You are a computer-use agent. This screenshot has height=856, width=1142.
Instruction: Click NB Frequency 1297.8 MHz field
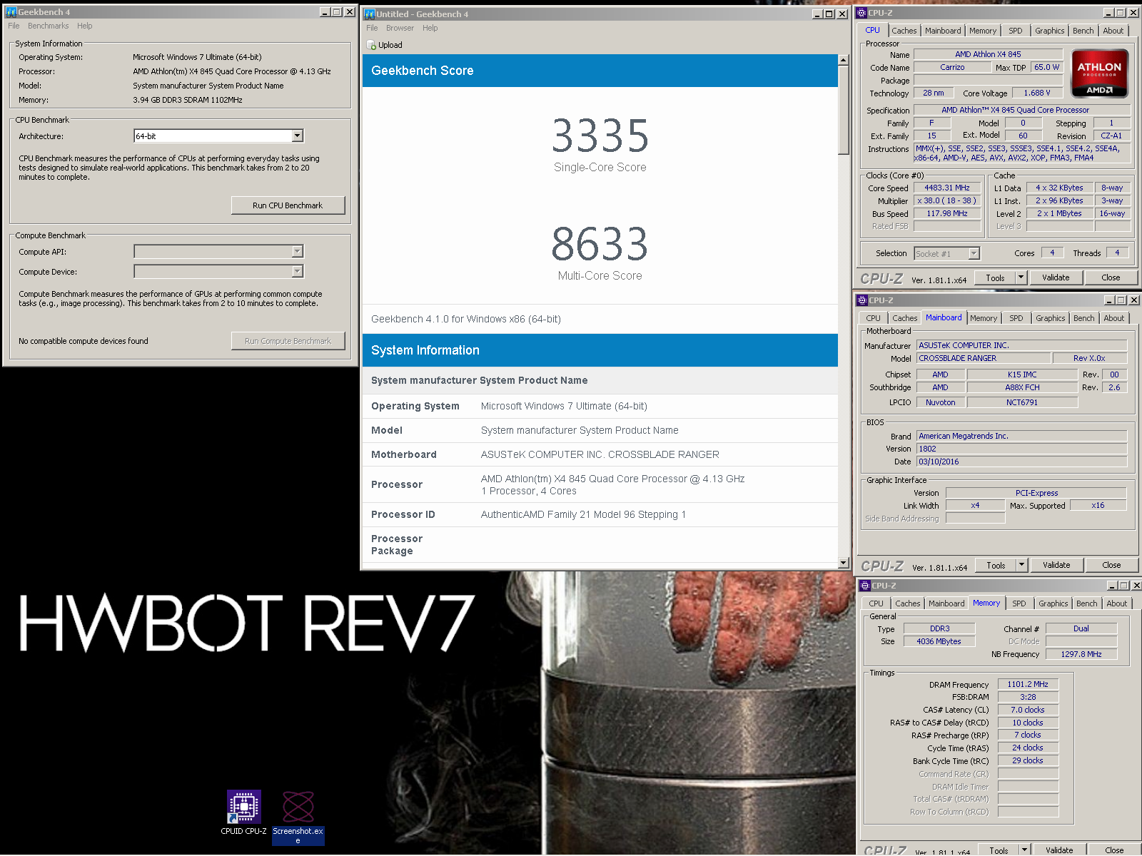tap(1081, 654)
